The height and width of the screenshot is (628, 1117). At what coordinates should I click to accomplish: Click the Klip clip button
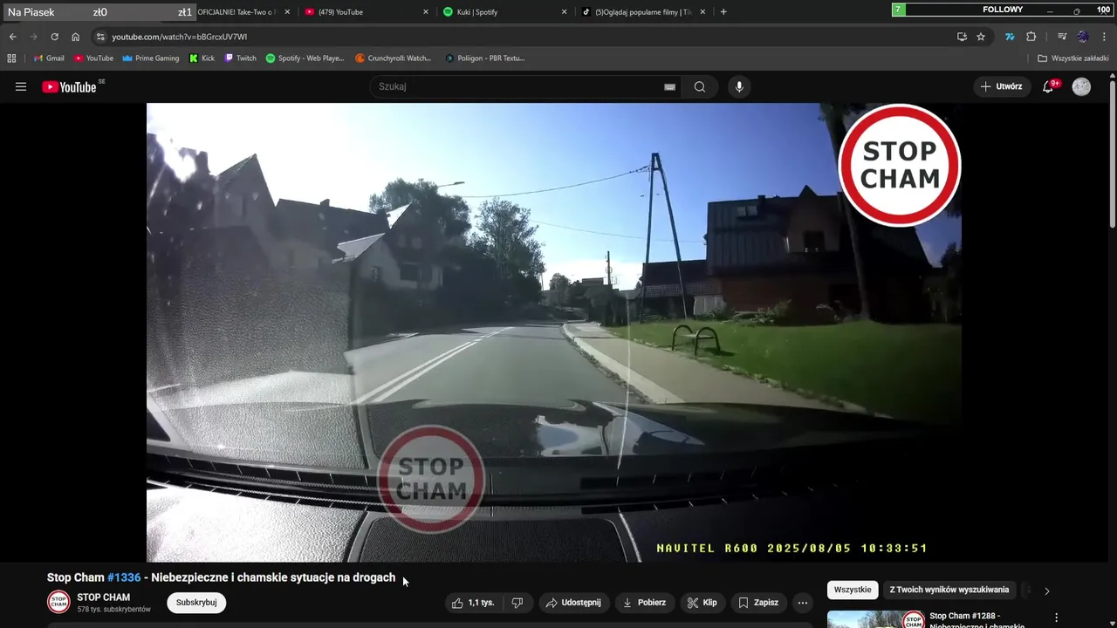click(702, 603)
